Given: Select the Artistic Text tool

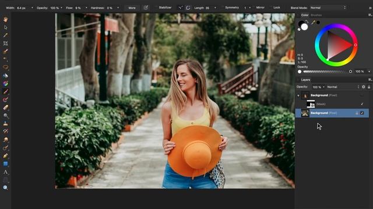Looking at the screenshot, I should (5, 172).
